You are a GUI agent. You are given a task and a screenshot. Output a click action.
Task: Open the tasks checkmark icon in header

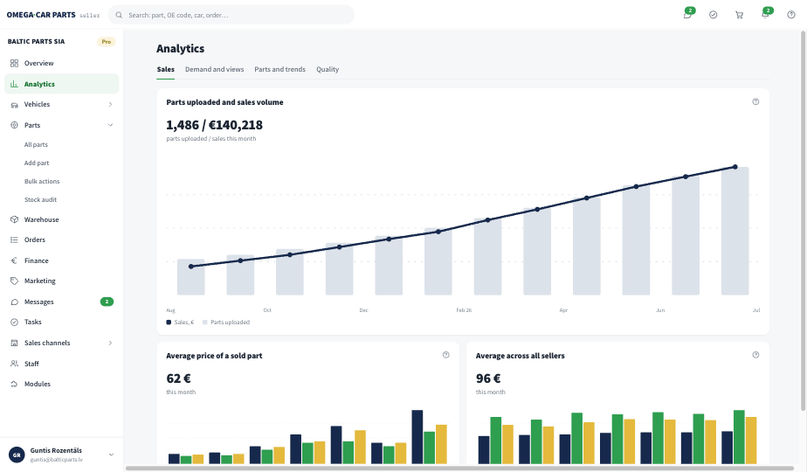[714, 15]
